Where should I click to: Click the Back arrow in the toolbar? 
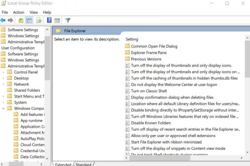(3, 20)
